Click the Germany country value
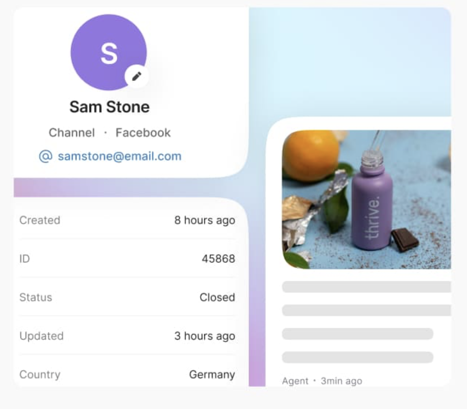 click(212, 374)
